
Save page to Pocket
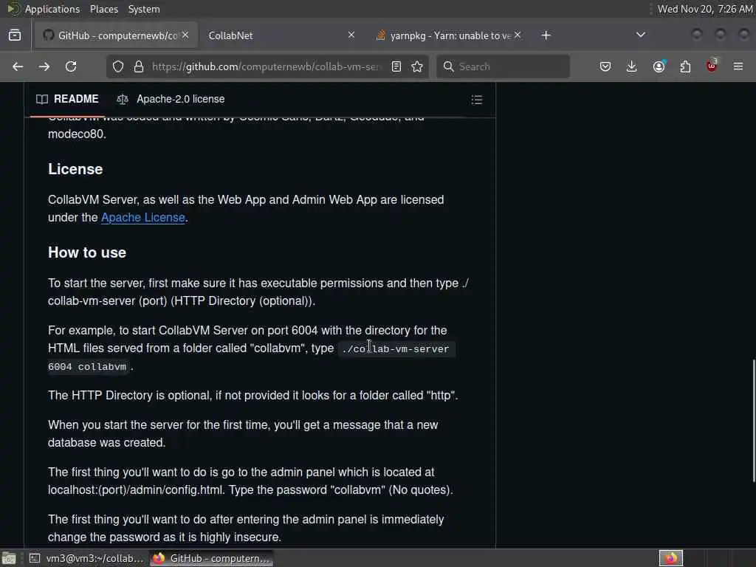tap(605, 66)
